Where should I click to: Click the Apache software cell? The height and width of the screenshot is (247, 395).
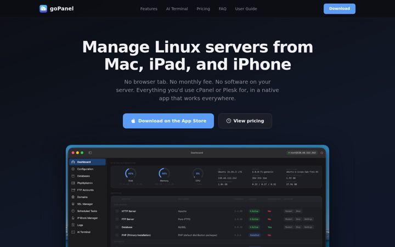point(182,211)
